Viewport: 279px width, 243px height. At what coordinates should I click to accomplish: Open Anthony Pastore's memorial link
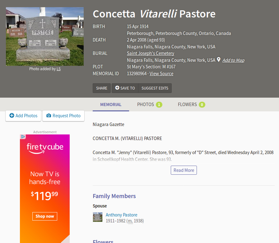(121, 215)
